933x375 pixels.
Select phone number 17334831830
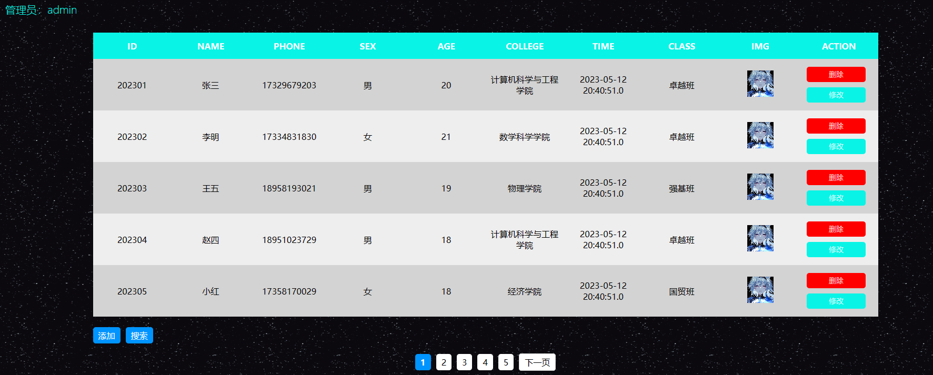(x=289, y=137)
